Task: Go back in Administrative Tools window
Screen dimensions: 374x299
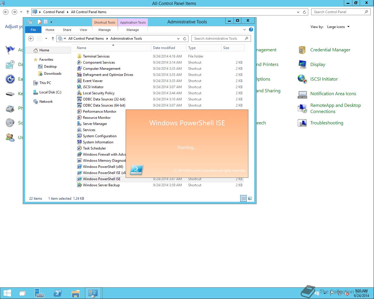Action: (x=31, y=39)
